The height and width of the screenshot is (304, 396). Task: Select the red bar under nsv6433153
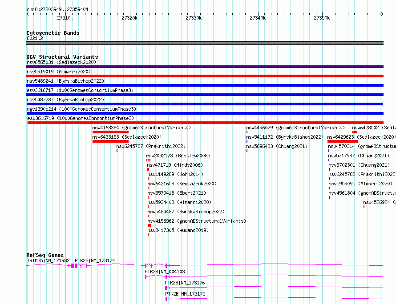pyautogui.click(x=110, y=141)
